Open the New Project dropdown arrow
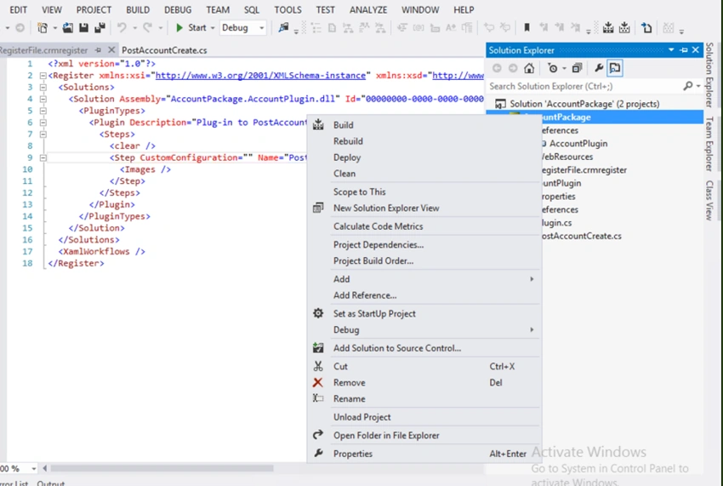Viewport: 723px width, 486px height. tap(55, 28)
